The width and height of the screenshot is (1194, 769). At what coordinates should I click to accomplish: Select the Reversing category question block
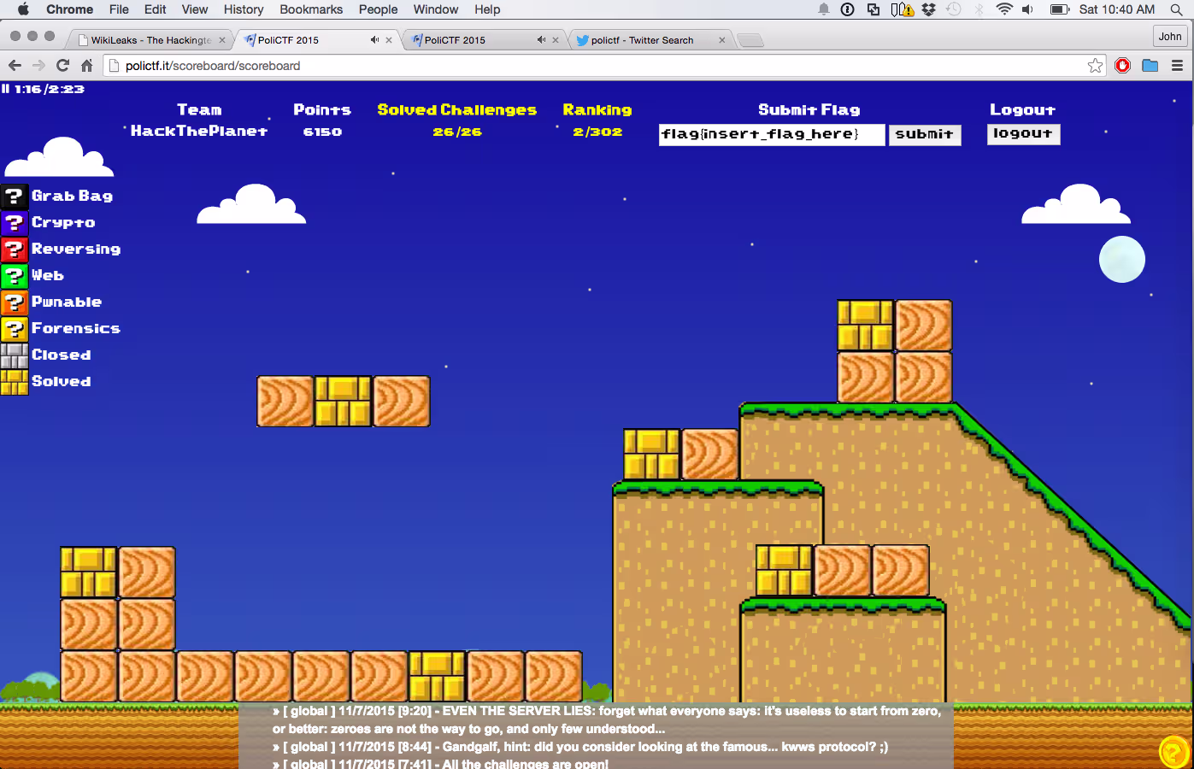15,249
